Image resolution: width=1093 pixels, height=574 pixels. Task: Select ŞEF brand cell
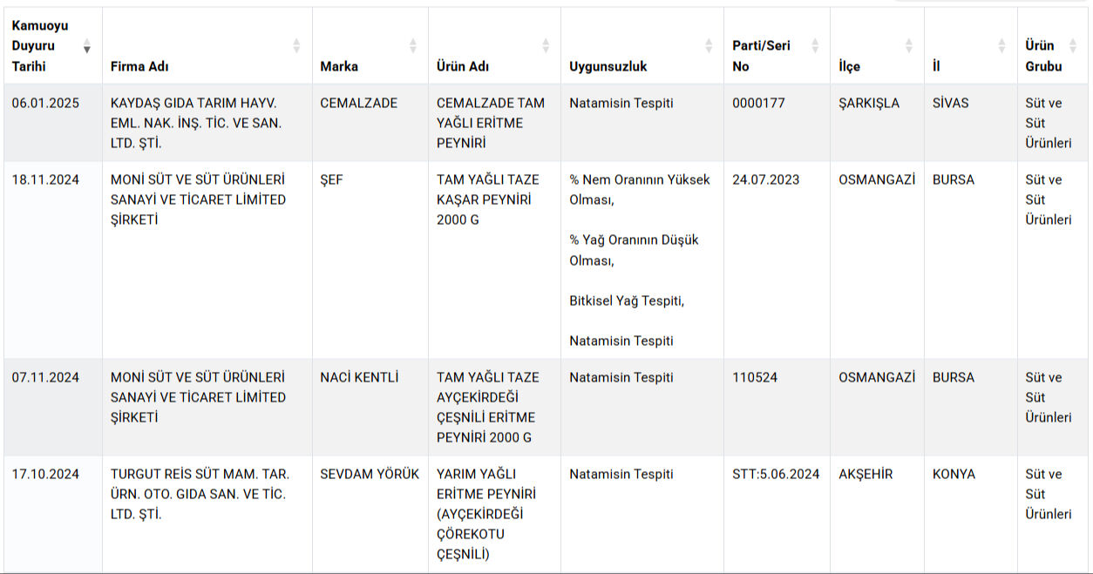click(x=370, y=260)
